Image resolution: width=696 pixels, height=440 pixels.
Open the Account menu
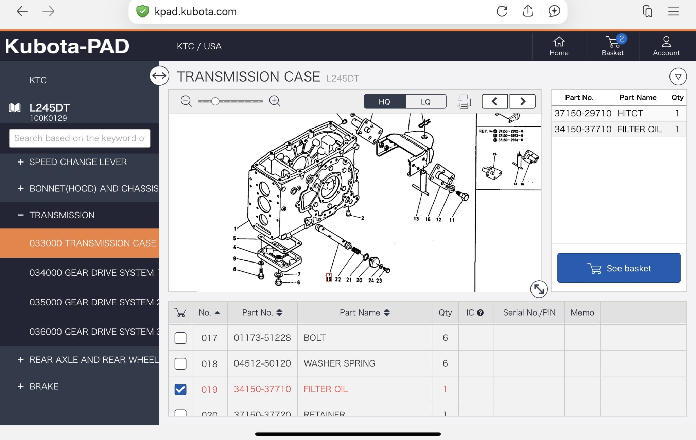point(666,46)
